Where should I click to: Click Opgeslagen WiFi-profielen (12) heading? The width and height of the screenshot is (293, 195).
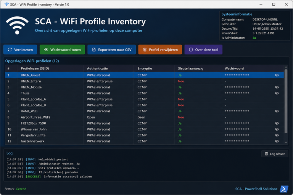pyautogui.click(x=32, y=61)
